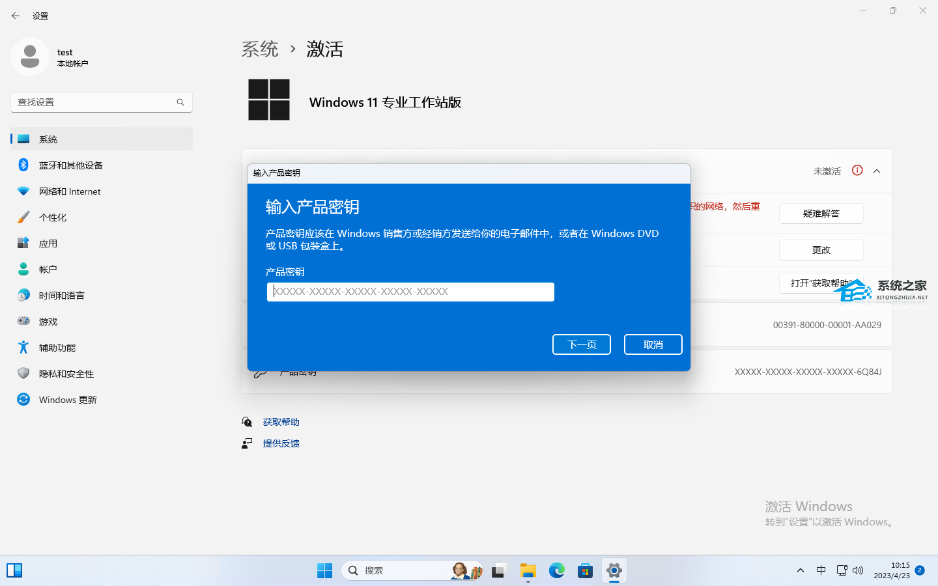
Task: Open 应用 settings page
Action: pos(102,244)
